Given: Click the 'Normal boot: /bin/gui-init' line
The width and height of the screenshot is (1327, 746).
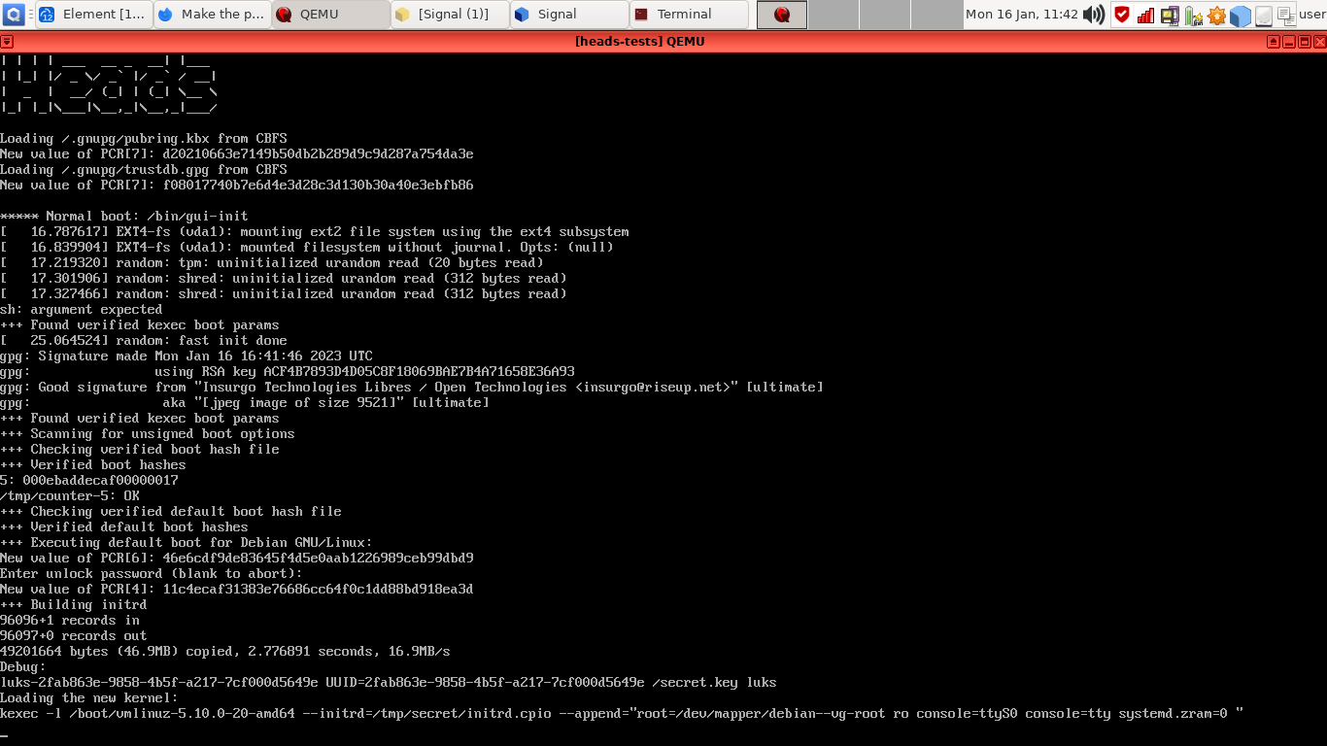Looking at the screenshot, I should 124,217.
